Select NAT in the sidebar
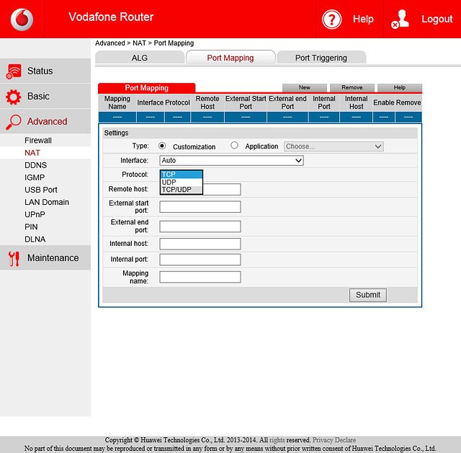 point(32,153)
